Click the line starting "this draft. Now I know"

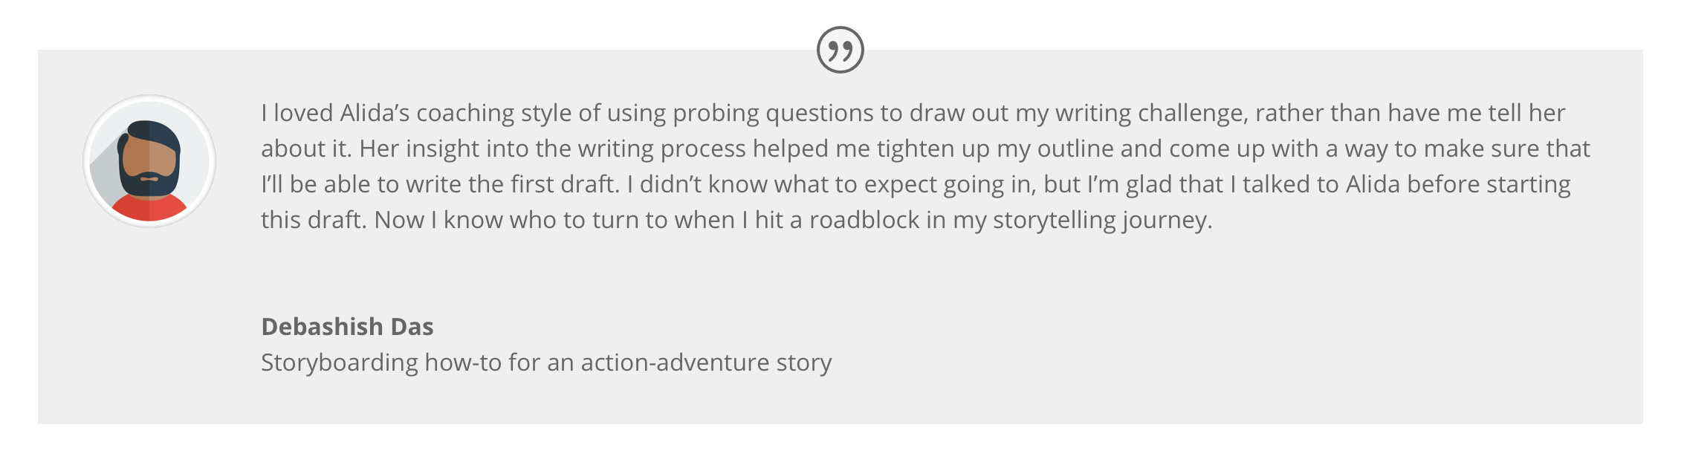[736, 220]
